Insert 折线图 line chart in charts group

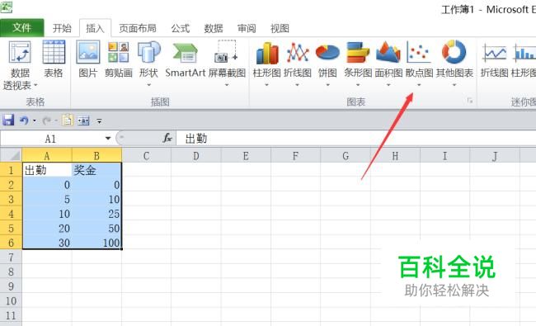click(x=298, y=53)
